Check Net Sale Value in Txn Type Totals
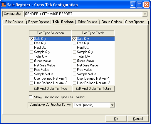151x124 pixels. [x=74, y=65]
